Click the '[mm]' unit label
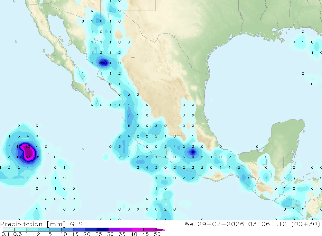This screenshot has width=322, height=236. coord(56,224)
